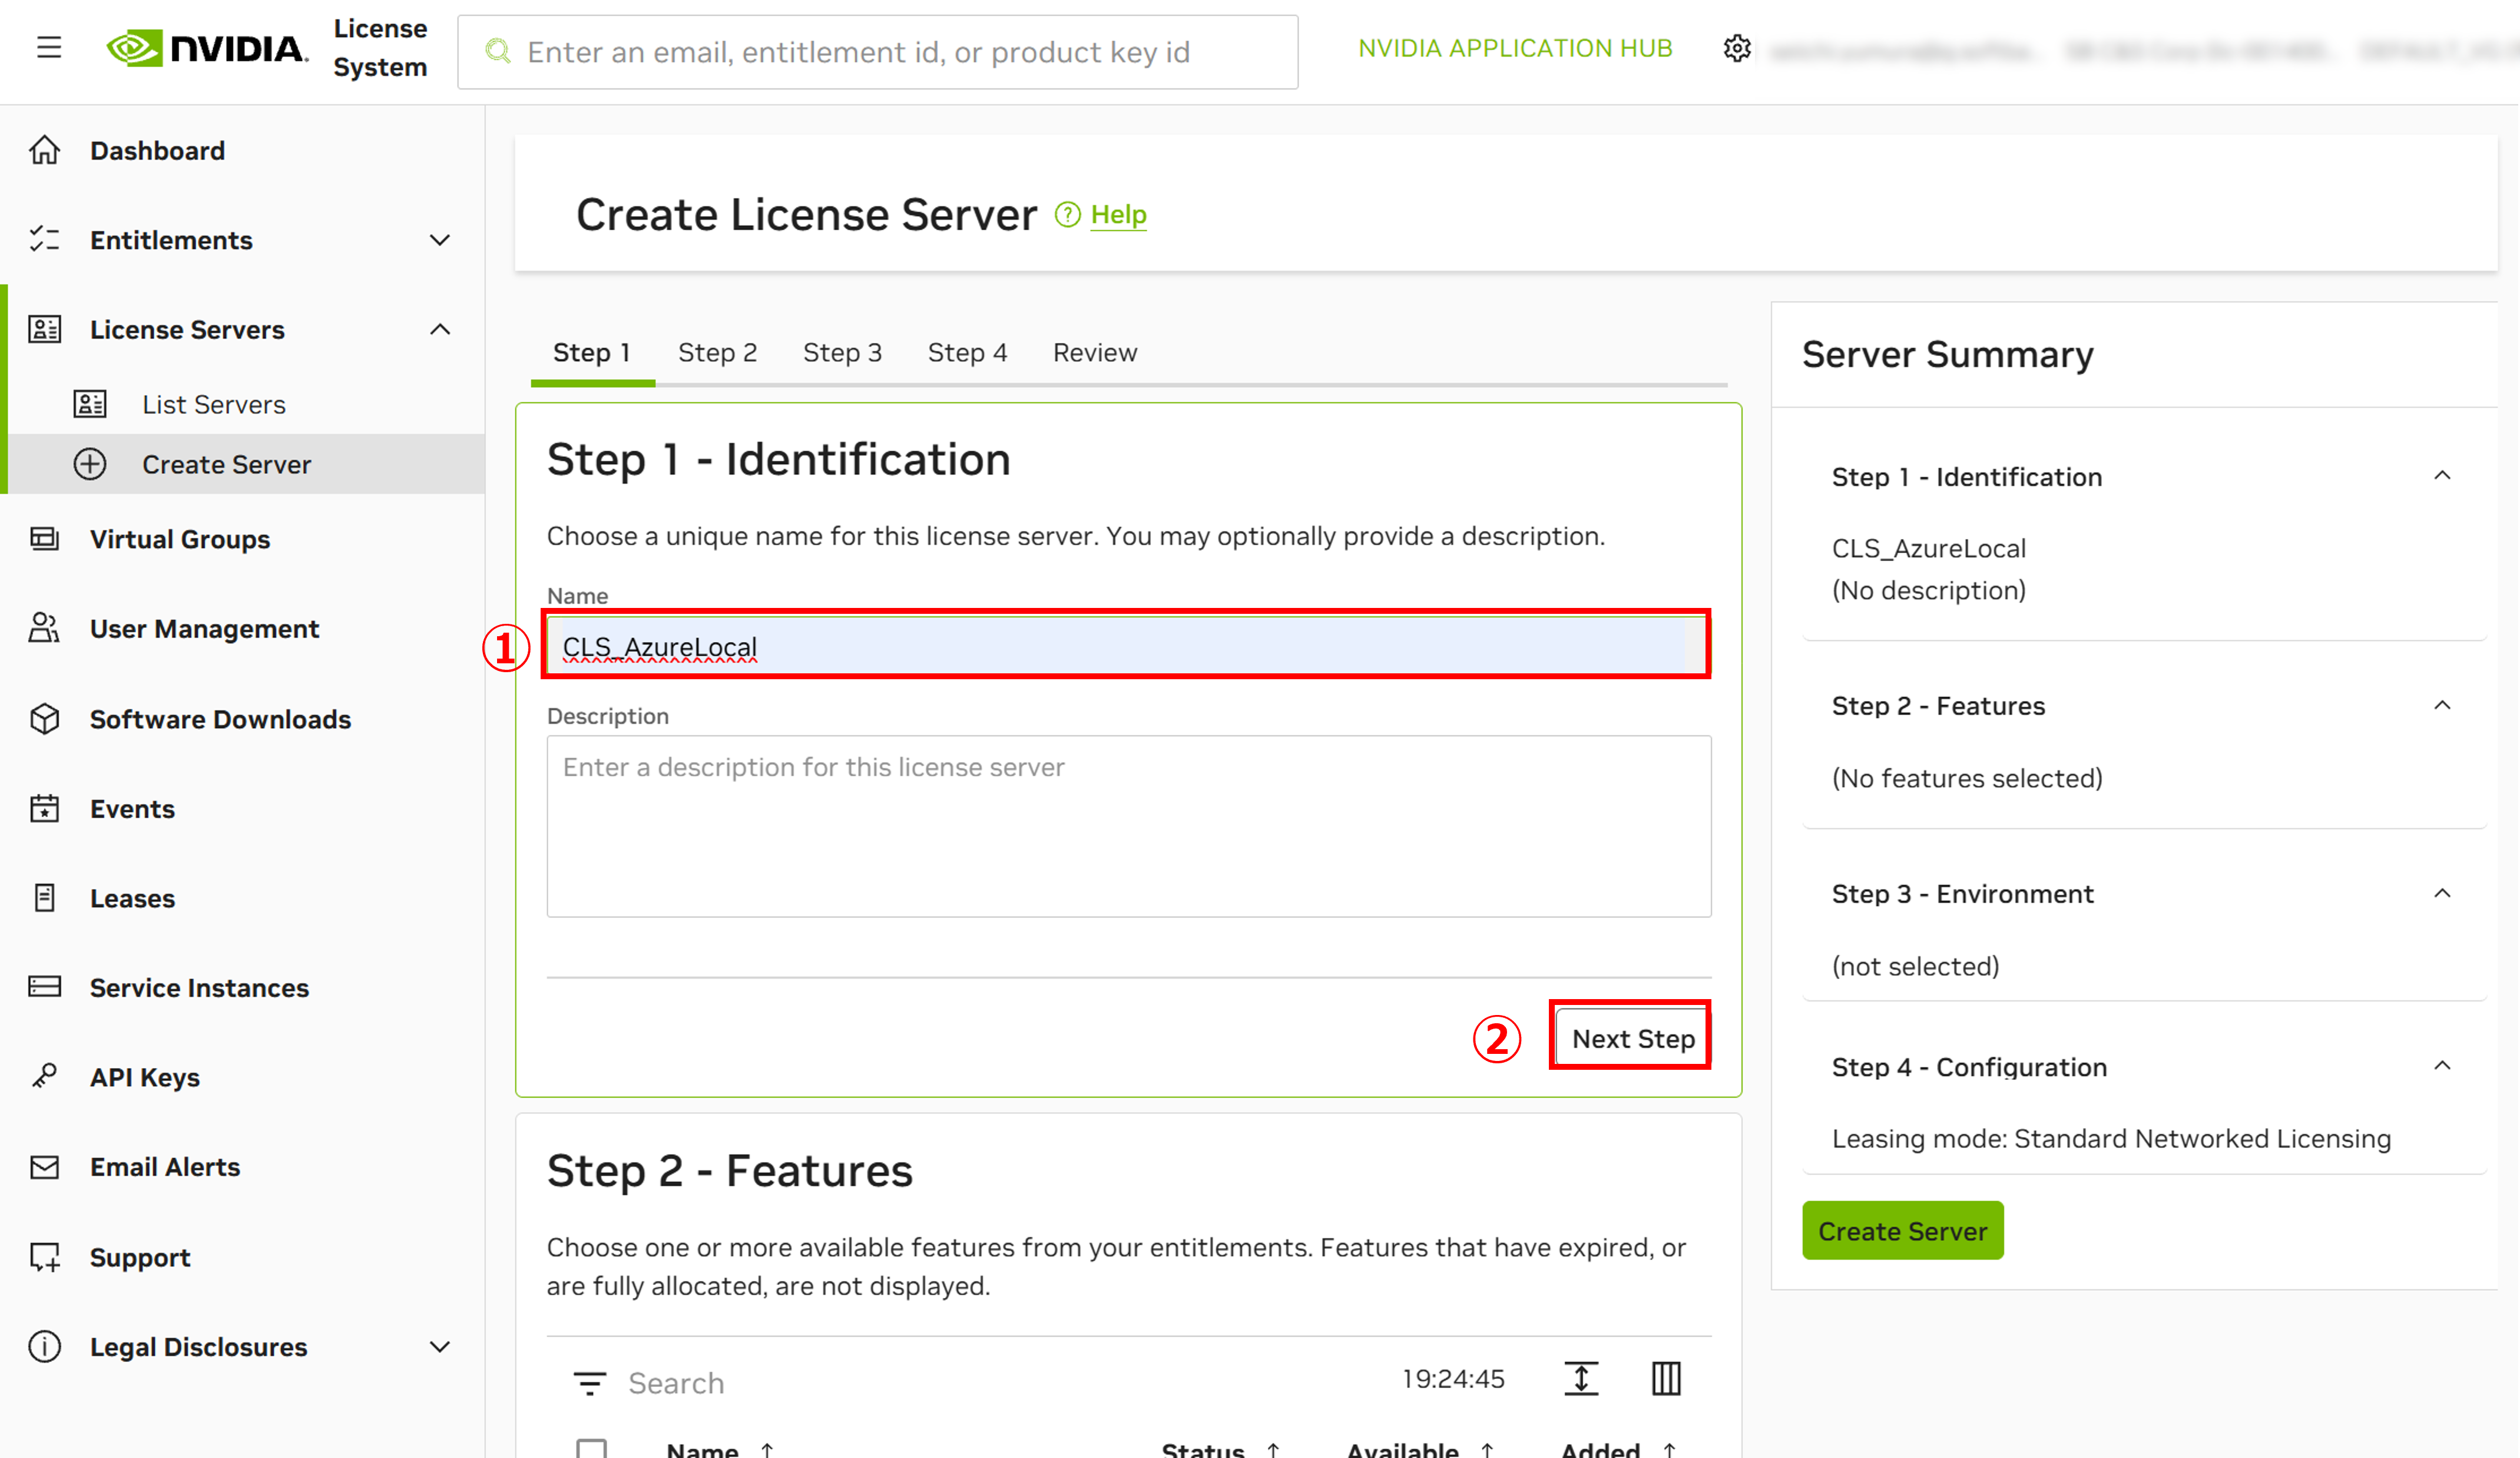Click the Service Instances icon
The width and height of the screenshot is (2520, 1458).
point(45,987)
